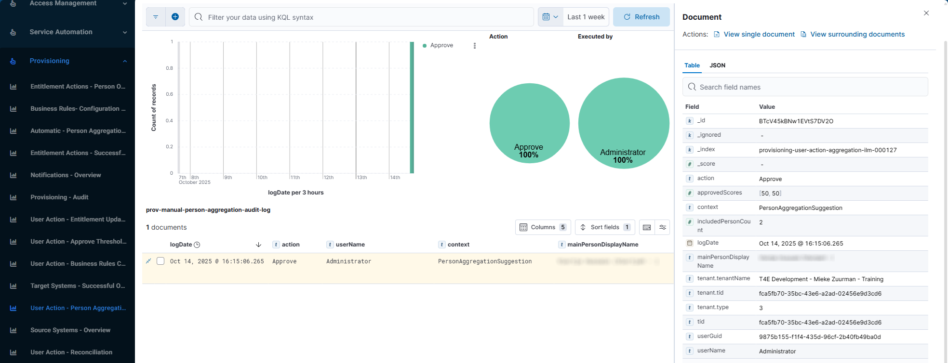This screenshot has width=948, height=363.
Task: Open Source Systems - Overview dashboard
Action: (70, 330)
